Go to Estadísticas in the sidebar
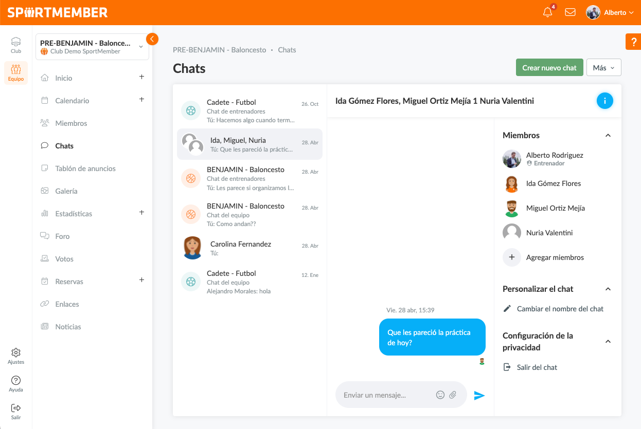Screen dimensions: 641x429 74,214
